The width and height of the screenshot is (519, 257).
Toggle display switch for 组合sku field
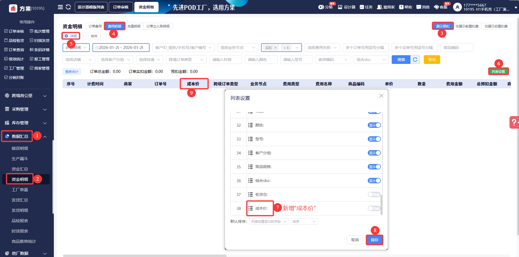pyautogui.click(x=374, y=181)
